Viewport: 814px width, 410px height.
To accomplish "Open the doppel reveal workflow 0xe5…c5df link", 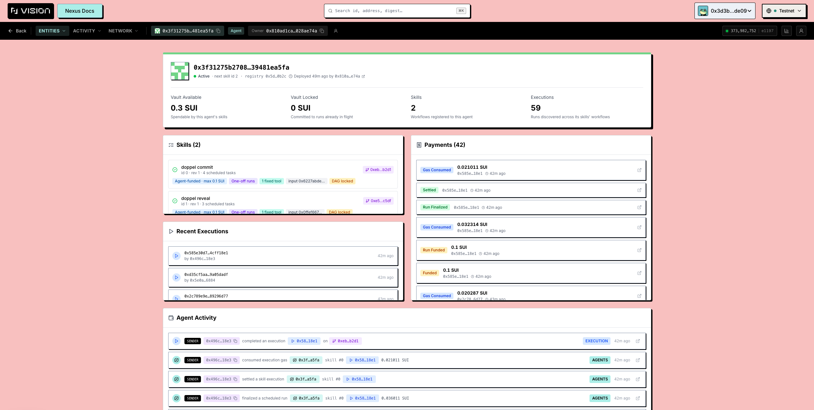I will coord(378,201).
